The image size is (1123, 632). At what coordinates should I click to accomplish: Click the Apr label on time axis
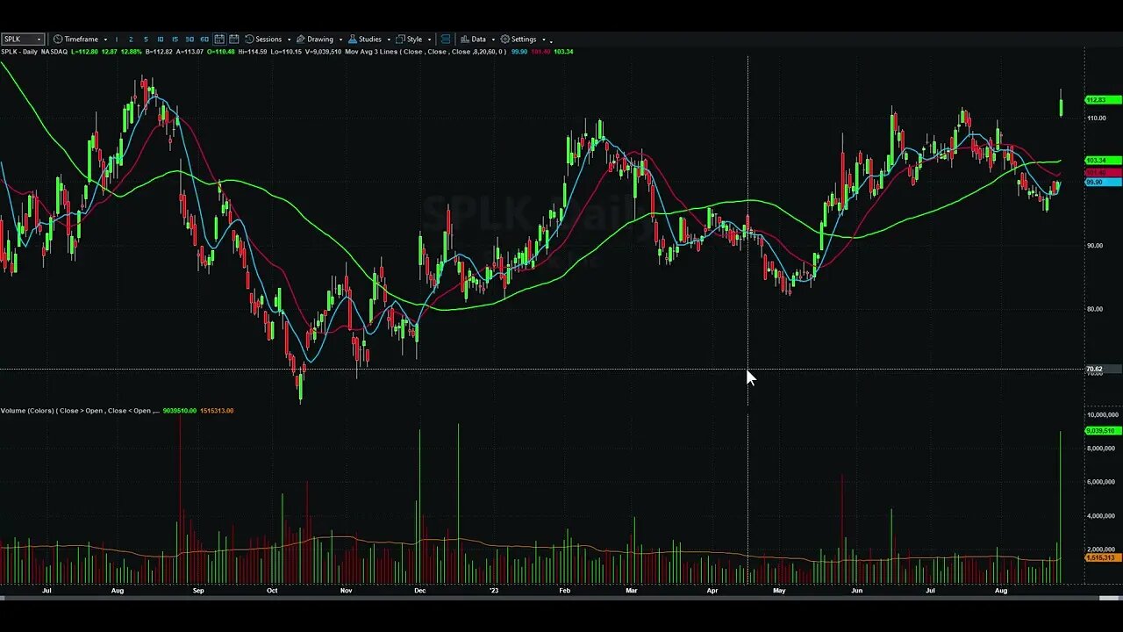(712, 591)
